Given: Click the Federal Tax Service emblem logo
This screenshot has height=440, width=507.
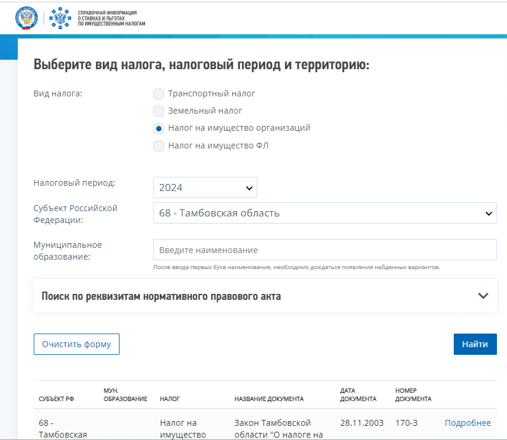Looking at the screenshot, I should pyautogui.click(x=26, y=18).
